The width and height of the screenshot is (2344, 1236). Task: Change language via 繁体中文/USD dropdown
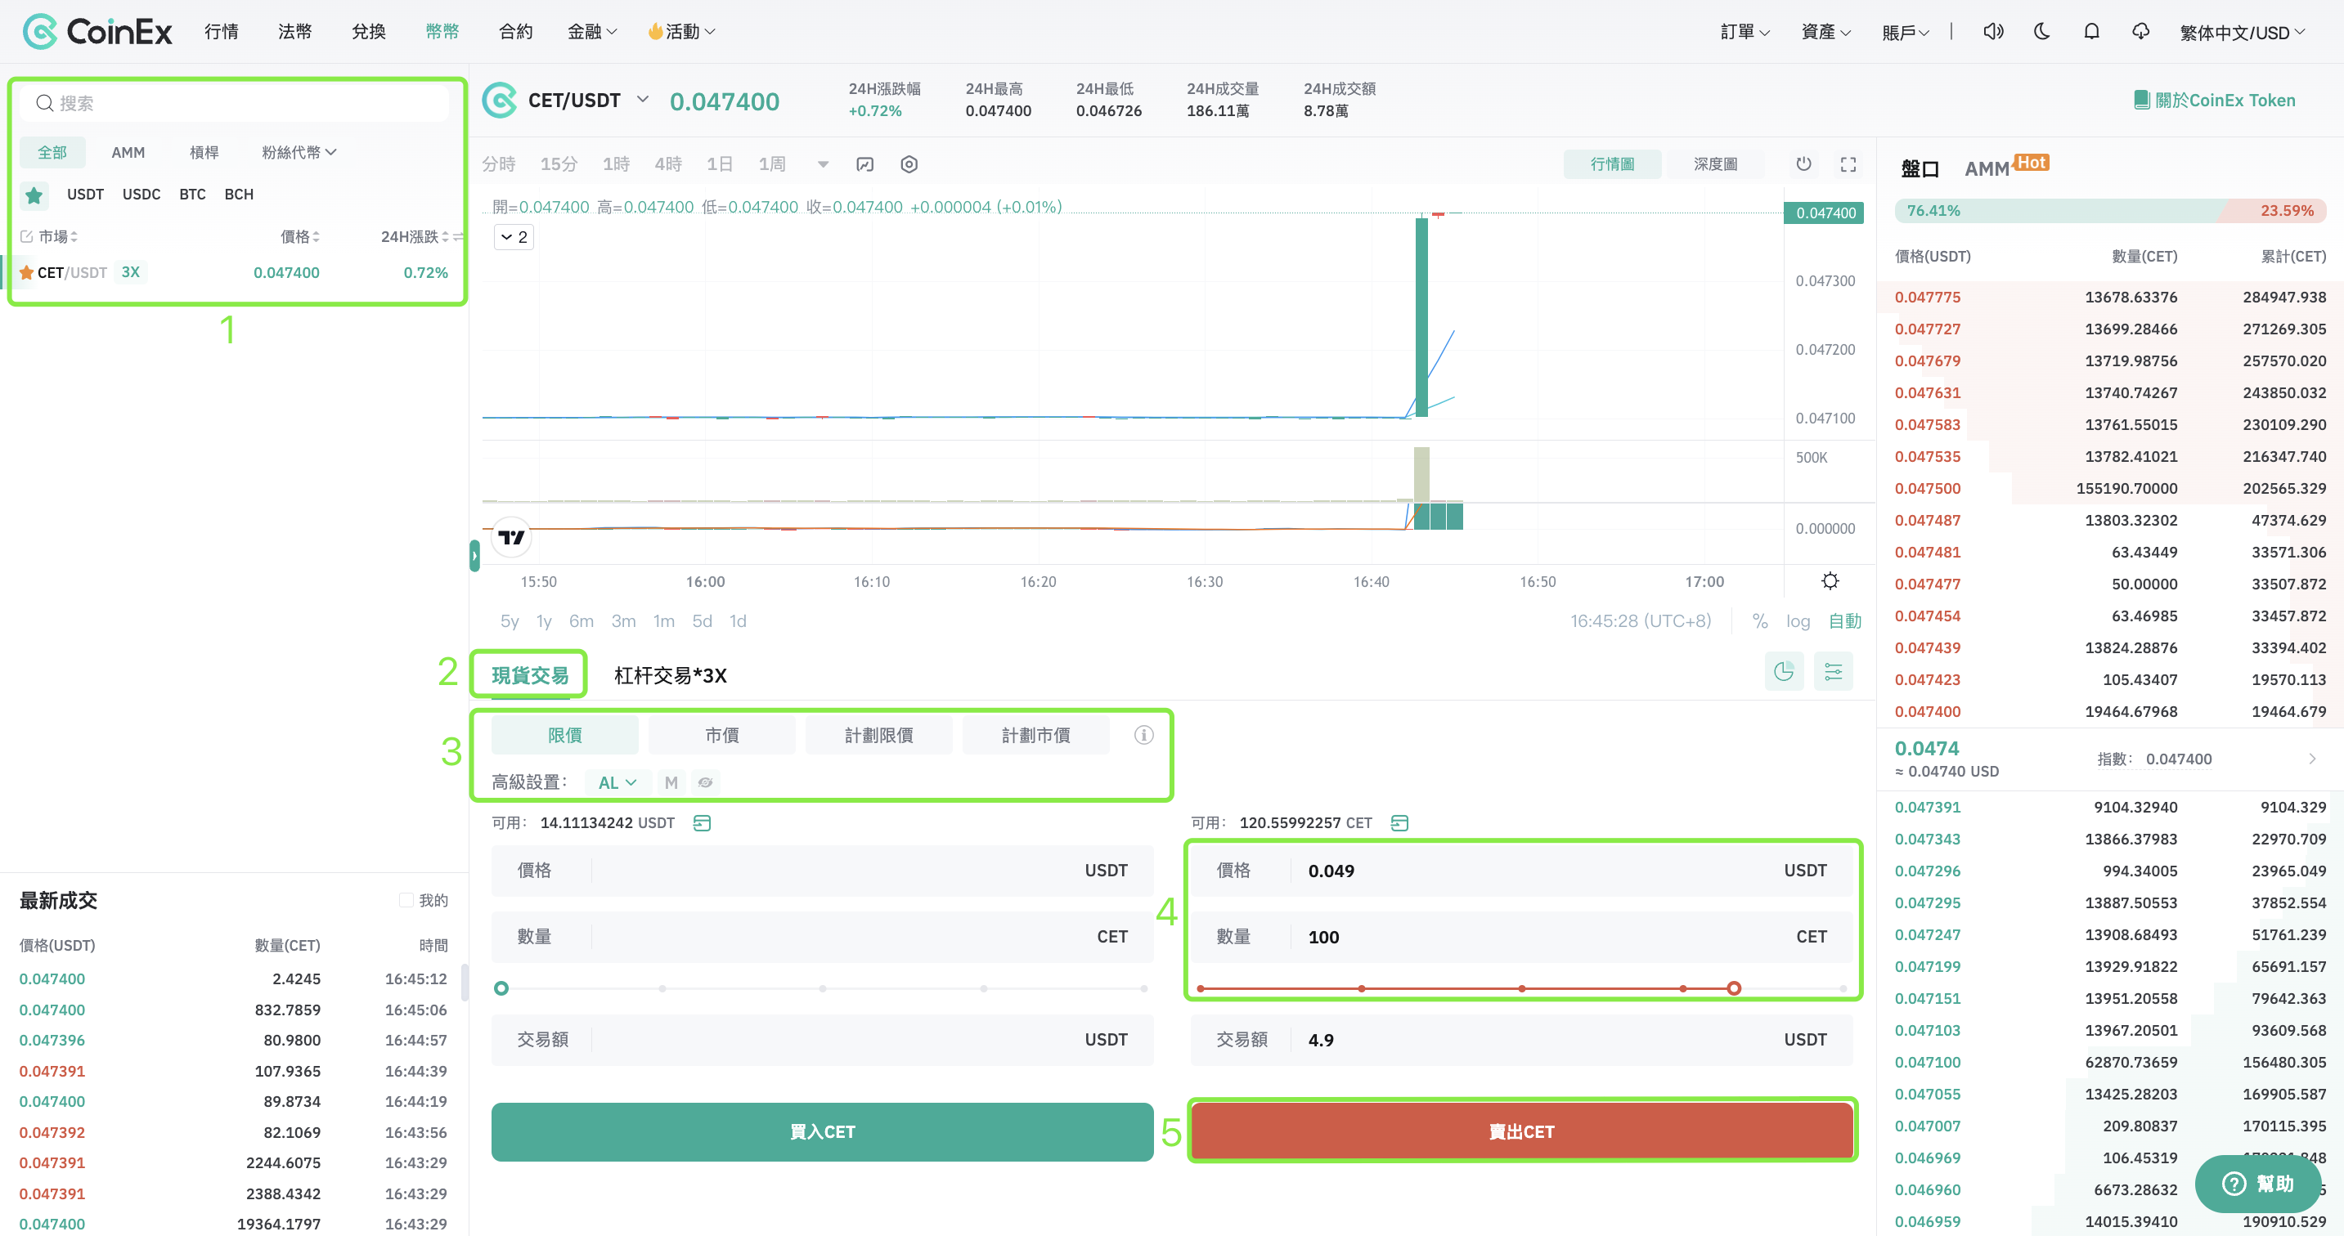tap(2242, 33)
